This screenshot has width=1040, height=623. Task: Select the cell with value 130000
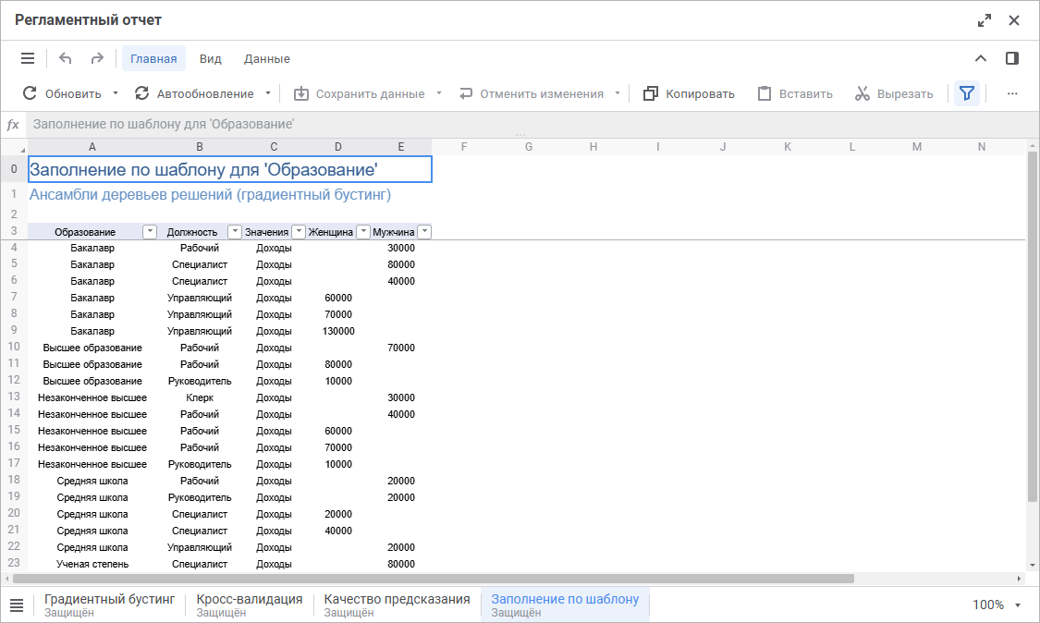[x=338, y=331]
